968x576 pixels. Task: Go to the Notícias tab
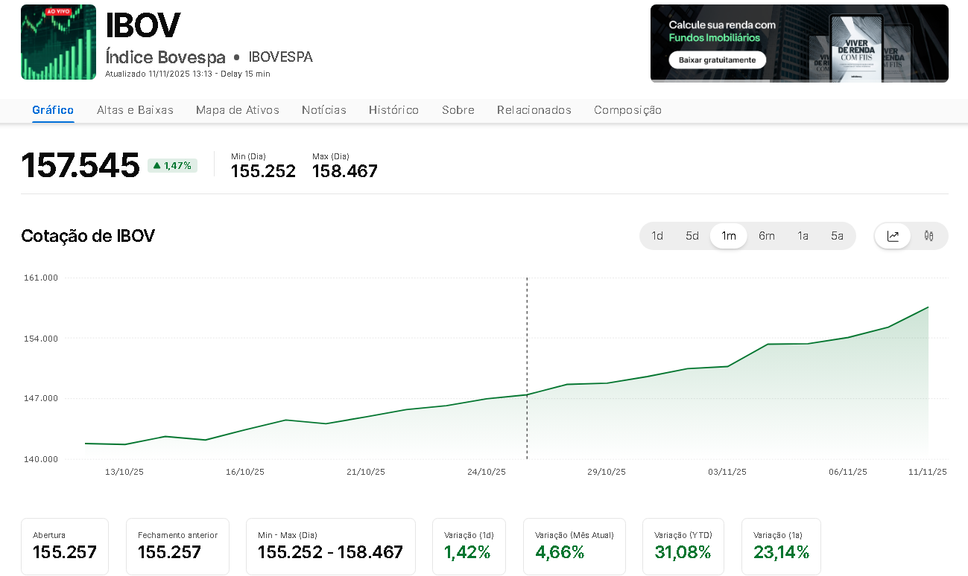[x=324, y=110]
